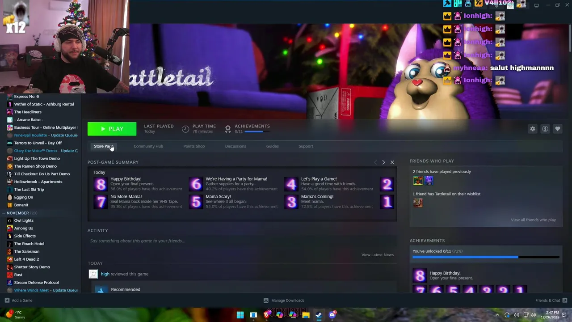Click Mama Scary achievement badge 5
Screen dimensions: 572x322
196,202
